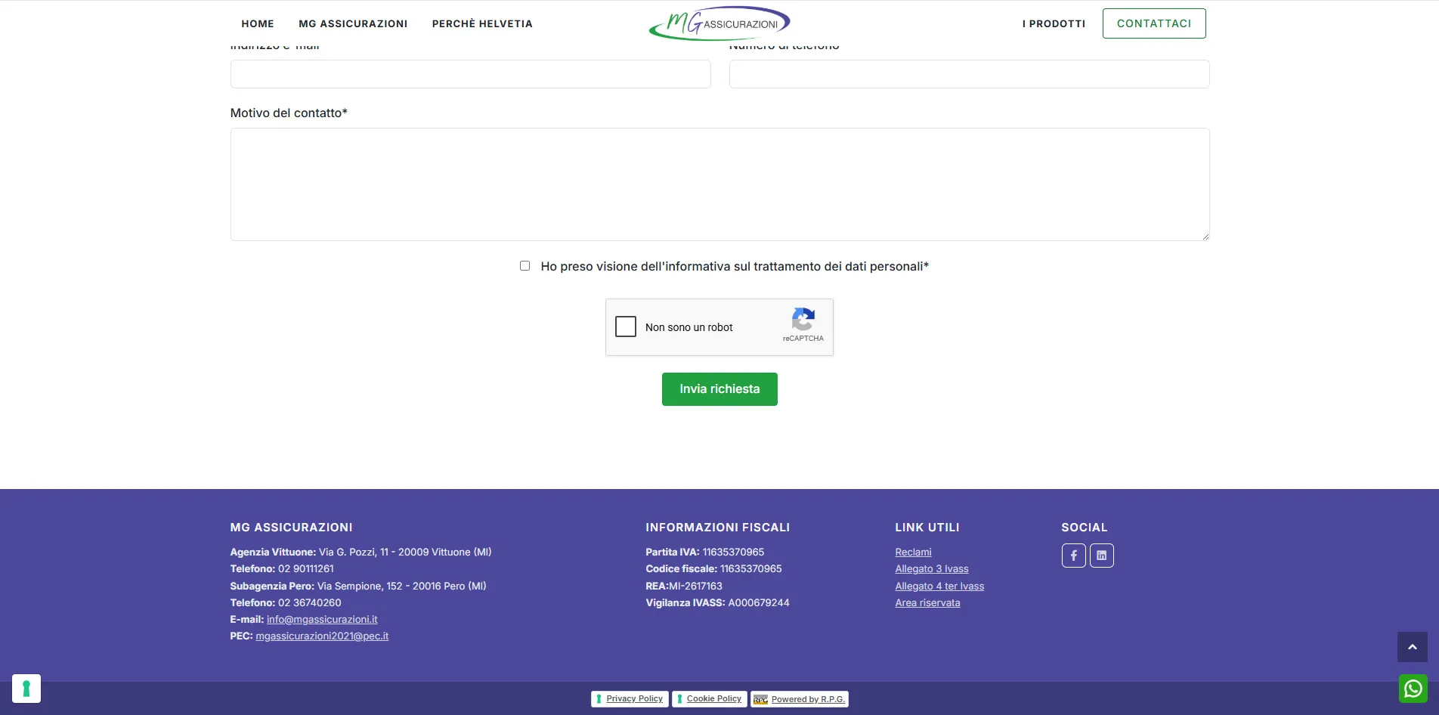
Task: Check the privacy informativa checkbox
Action: [x=525, y=266]
